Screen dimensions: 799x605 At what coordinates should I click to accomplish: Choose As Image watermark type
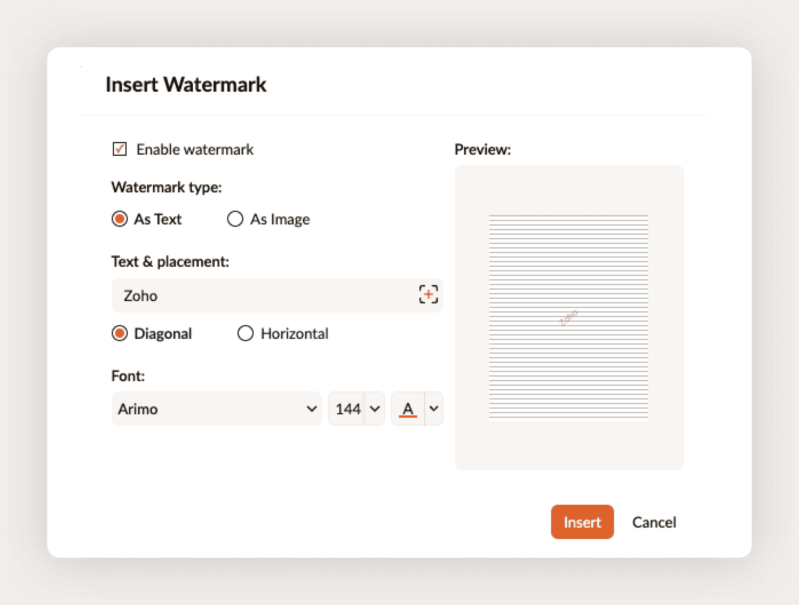[x=236, y=219]
